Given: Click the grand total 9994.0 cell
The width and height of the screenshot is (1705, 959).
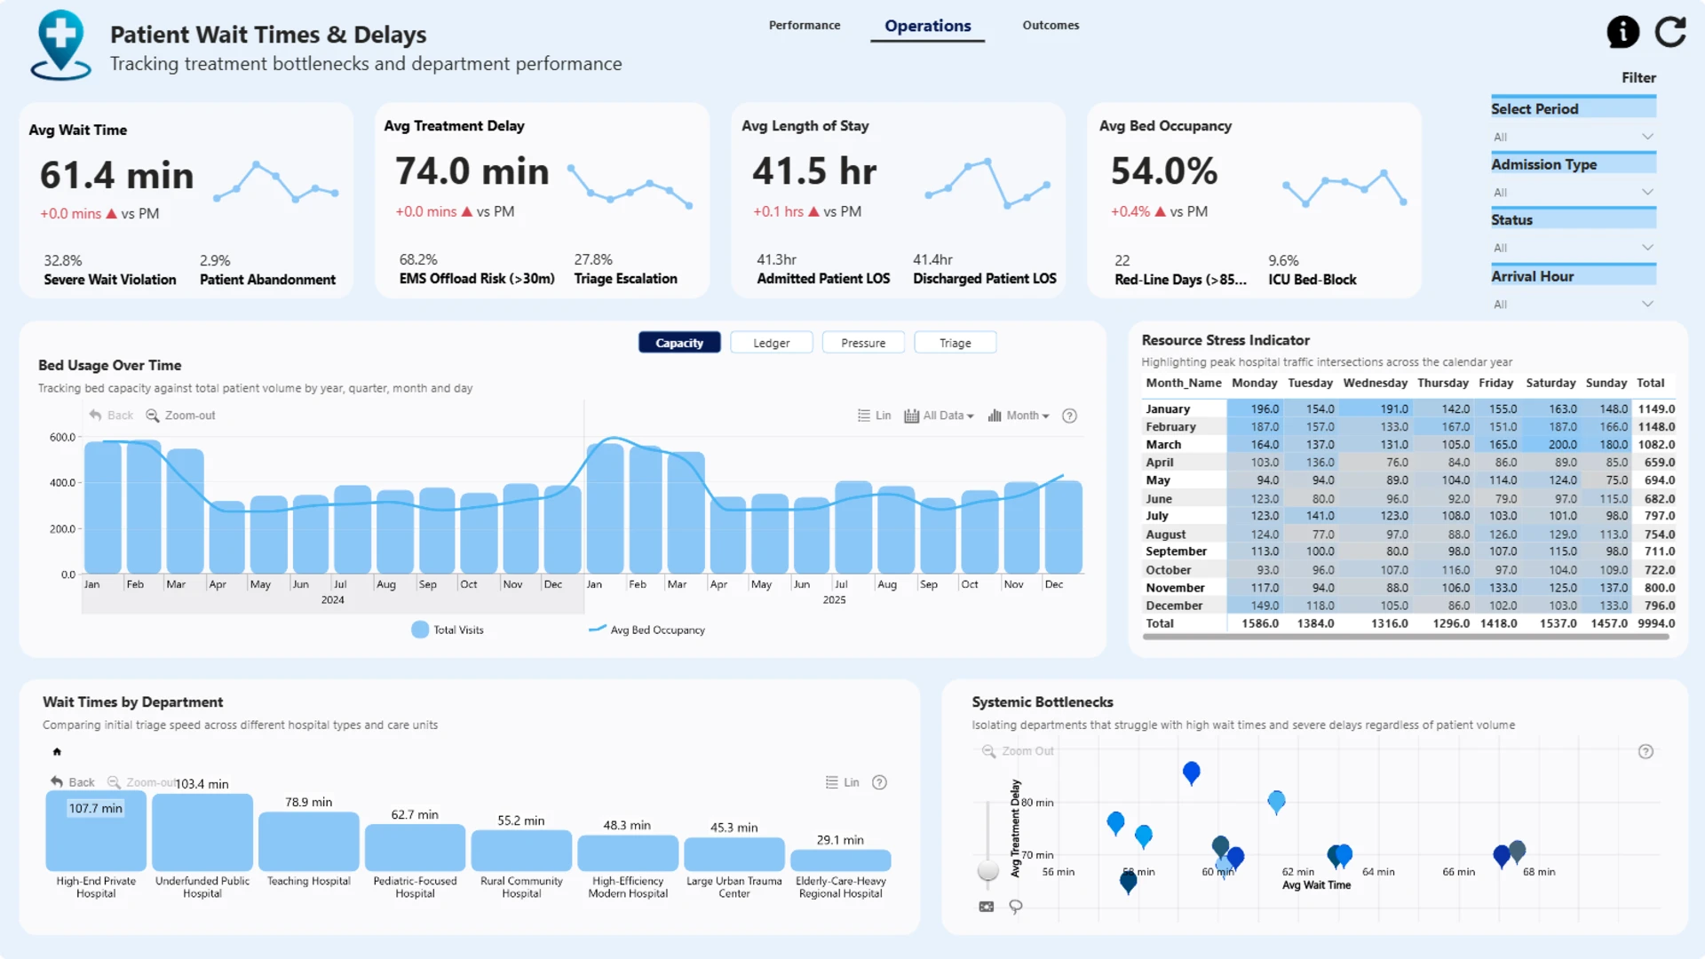Looking at the screenshot, I should coord(1656,623).
